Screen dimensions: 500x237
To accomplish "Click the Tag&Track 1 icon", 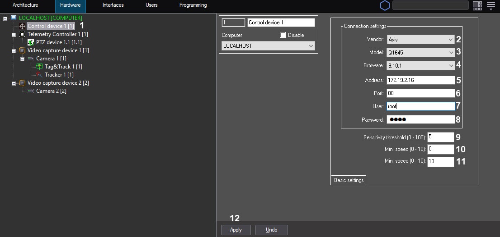I will tap(39, 67).
